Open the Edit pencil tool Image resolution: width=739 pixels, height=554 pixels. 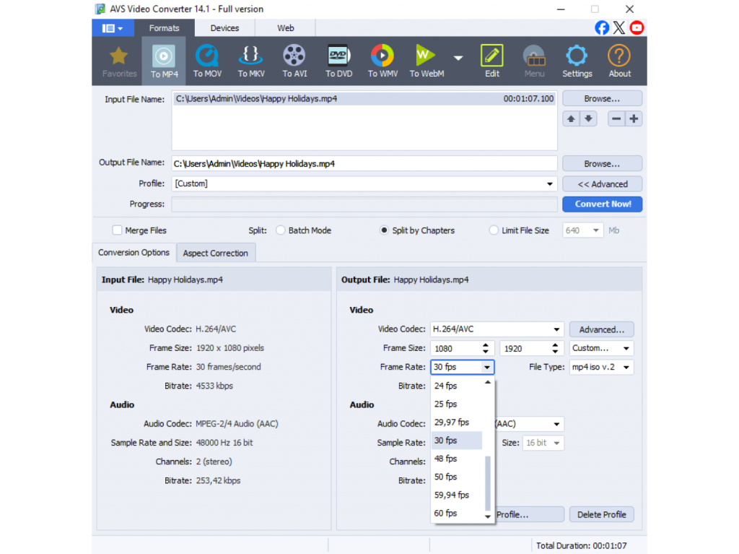coord(492,61)
